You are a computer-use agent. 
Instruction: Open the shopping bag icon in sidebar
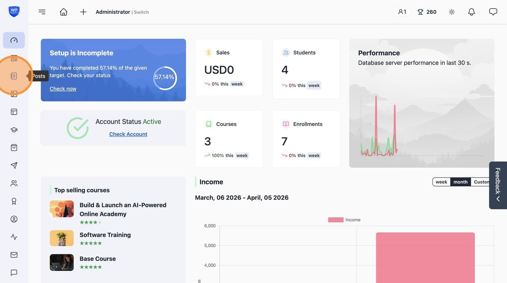coord(14,147)
